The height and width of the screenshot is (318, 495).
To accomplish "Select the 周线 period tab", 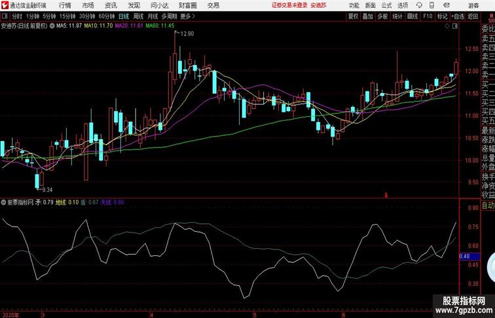I will (138, 16).
